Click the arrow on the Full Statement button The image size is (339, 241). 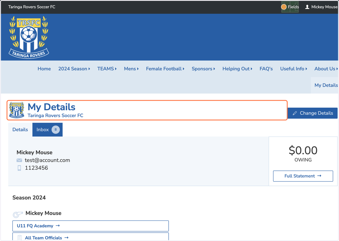pos(319,176)
